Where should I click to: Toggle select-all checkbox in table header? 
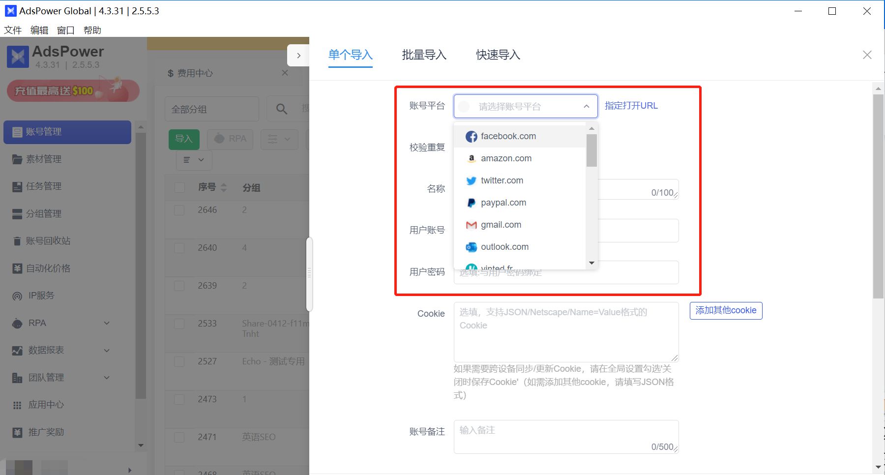pyautogui.click(x=179, y=187)
